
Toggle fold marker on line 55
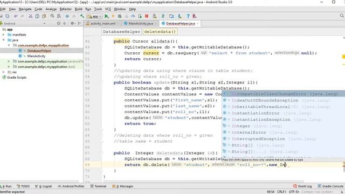(101, 82)
